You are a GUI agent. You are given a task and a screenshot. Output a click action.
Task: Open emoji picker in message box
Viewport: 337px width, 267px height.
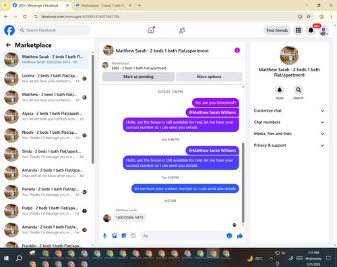[229, 235]
